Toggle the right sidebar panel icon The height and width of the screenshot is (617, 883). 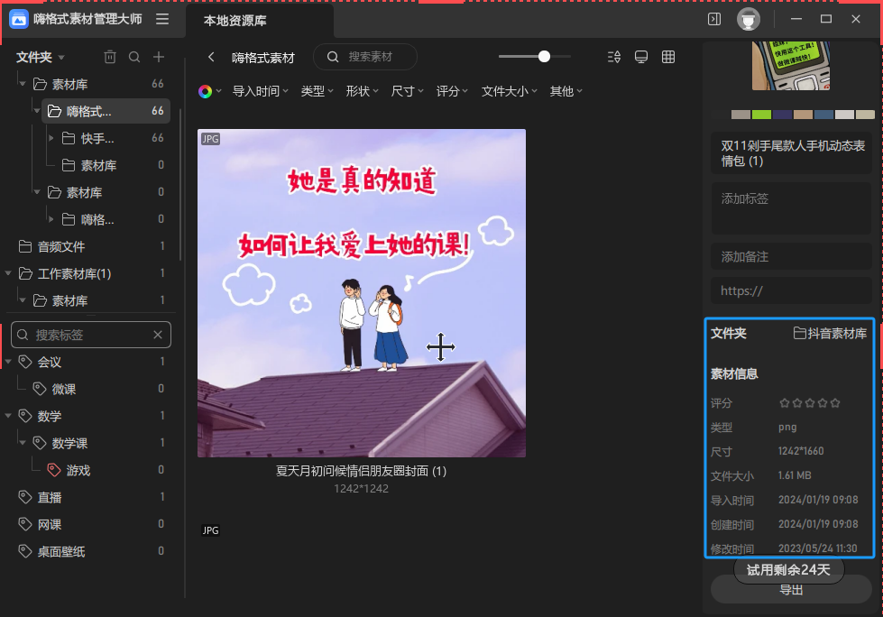pyautogui.click(x=714, y=19)
